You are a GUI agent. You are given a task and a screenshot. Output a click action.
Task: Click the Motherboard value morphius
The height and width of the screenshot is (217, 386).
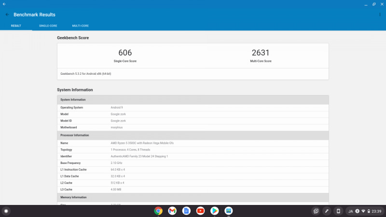[x=117, y=127]
